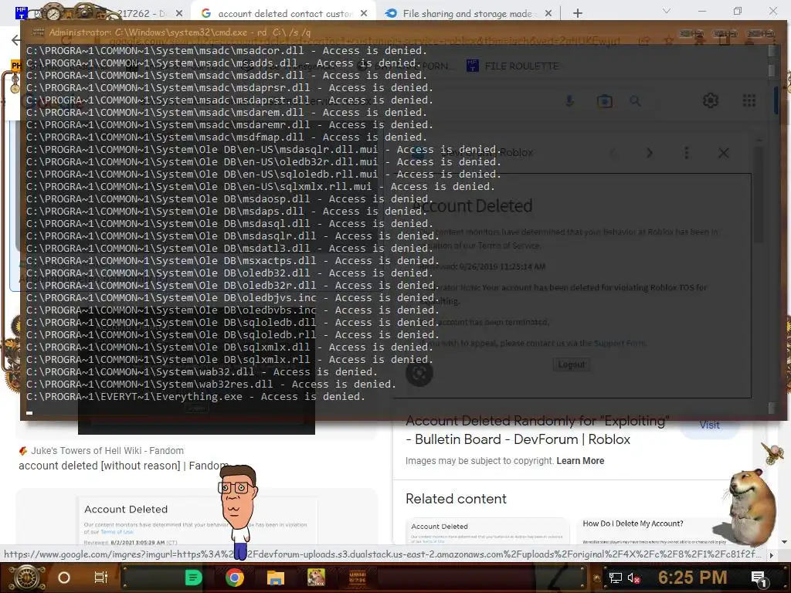
Task: Open the Learn More copyright link
Action: [580, 461]
